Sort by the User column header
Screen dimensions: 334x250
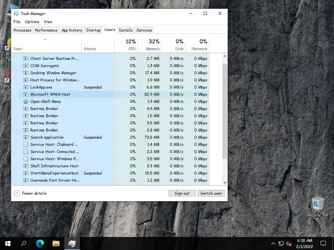(46, 46)
